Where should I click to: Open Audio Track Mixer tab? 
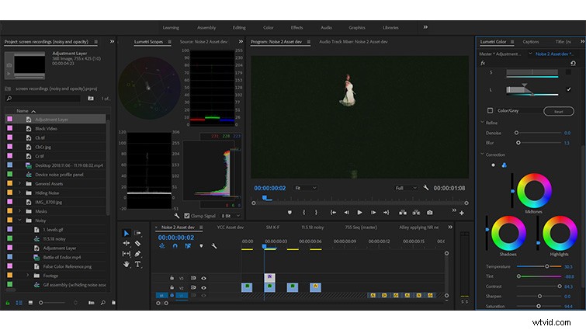353,42
